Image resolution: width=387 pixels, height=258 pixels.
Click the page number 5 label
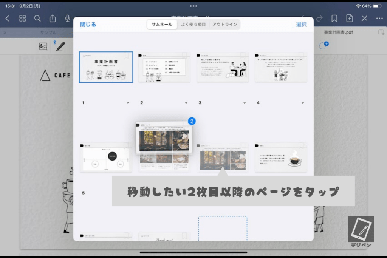coord(84,193)
